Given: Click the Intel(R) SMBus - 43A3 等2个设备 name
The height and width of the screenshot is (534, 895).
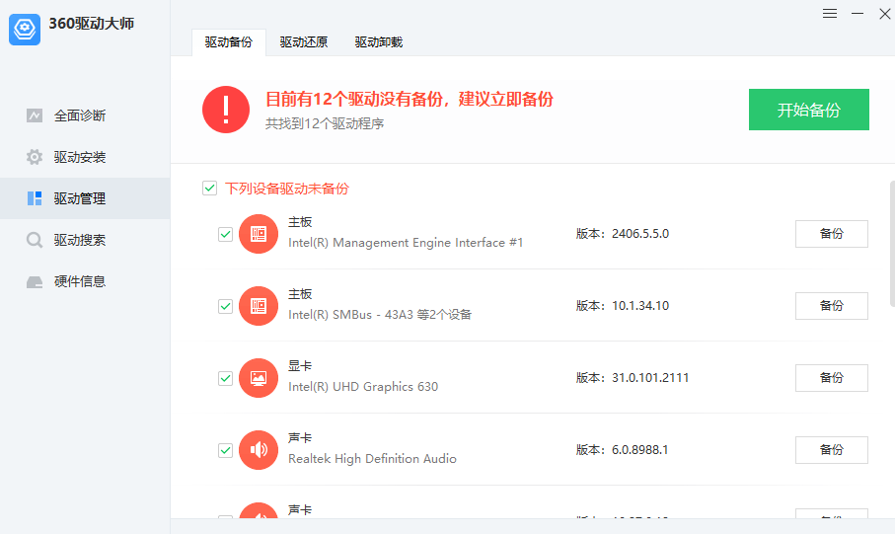Looking at the screenshot, I should [380, 315].
